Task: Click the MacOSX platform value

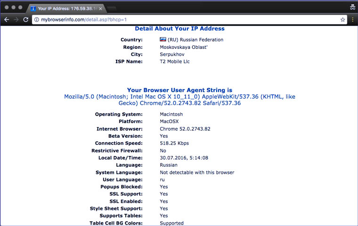Action: pos(169,121)
